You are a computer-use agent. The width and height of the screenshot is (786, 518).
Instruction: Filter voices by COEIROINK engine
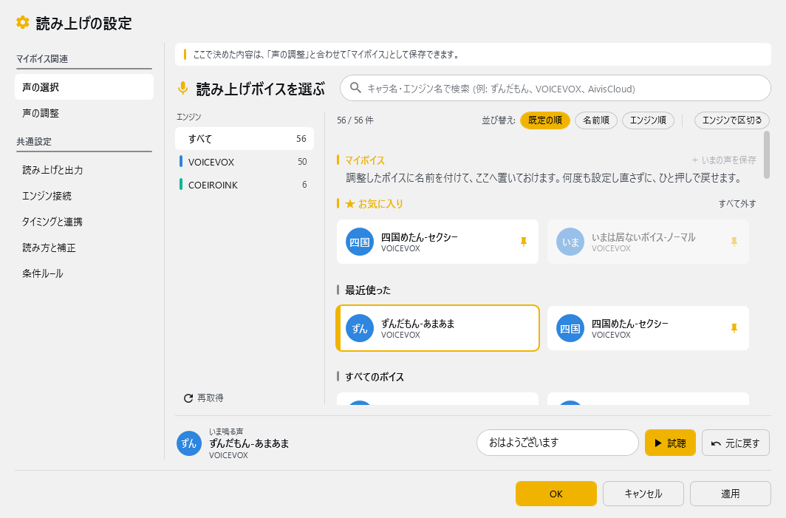point(245,185)
